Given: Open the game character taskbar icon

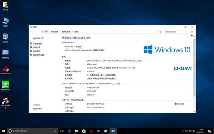Looking at the screenshot, I should point(98,131).
